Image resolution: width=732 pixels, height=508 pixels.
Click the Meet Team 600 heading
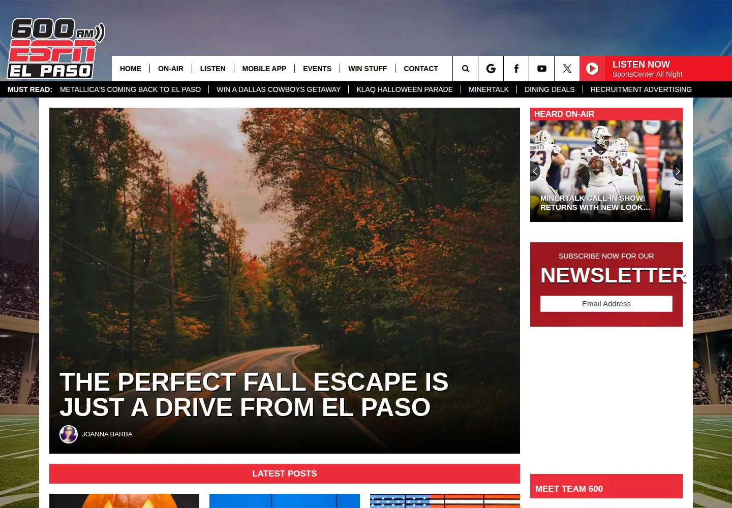tap(569, 489)
